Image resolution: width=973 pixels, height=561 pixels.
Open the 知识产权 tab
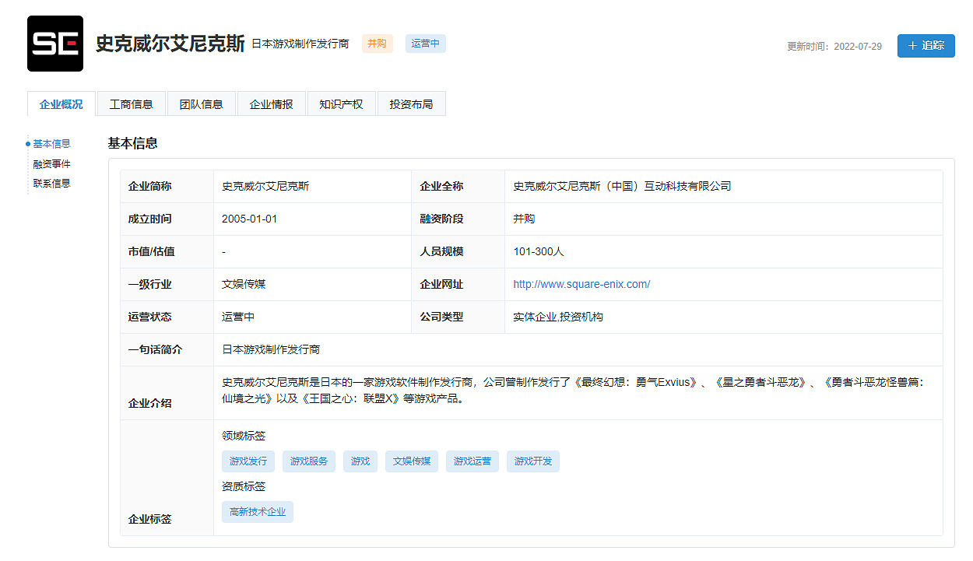click(x=341, y=103)
